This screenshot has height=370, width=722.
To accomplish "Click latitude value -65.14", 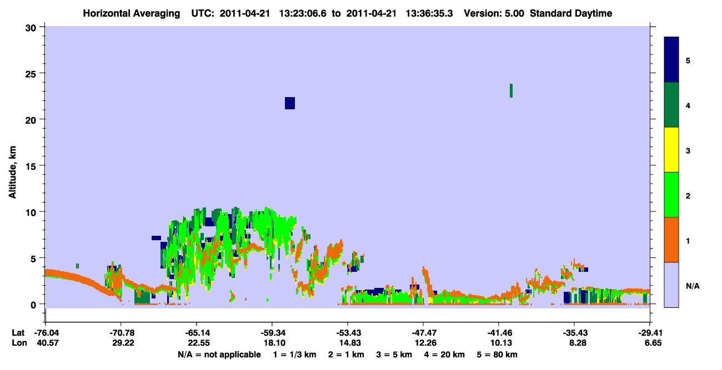I will click(197, 333).
